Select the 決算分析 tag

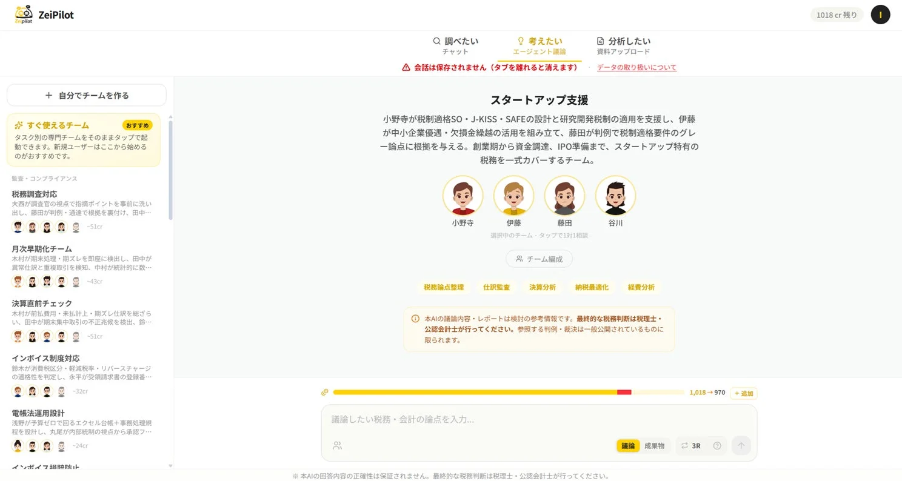[x=543, y=287]
